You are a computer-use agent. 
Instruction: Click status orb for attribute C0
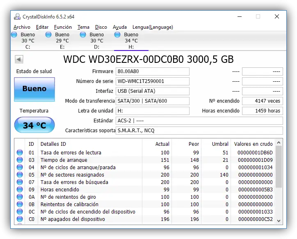point(20,219)
